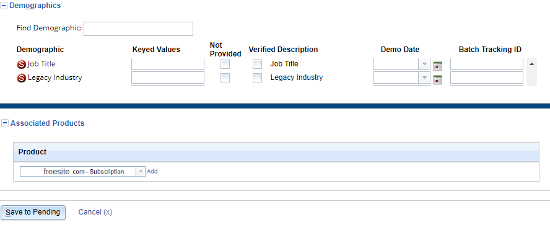
Task: Check Not Provided for Legacy Industry
Action: point(225,77)
